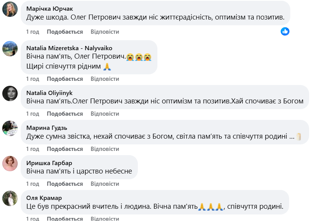Open Natalia Mizeretska's profile picture
This screenshot has height=221, width=311.
(10, 49)
